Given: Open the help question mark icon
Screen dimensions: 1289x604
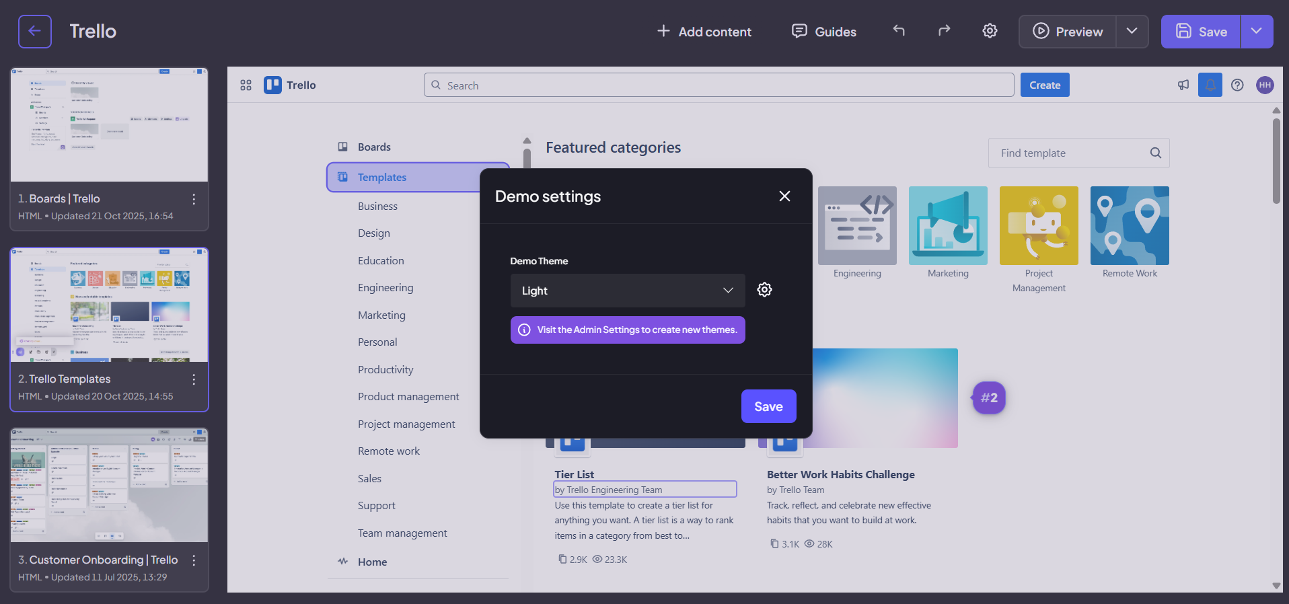Looking at the screenshot, I should pos(1237,85).
